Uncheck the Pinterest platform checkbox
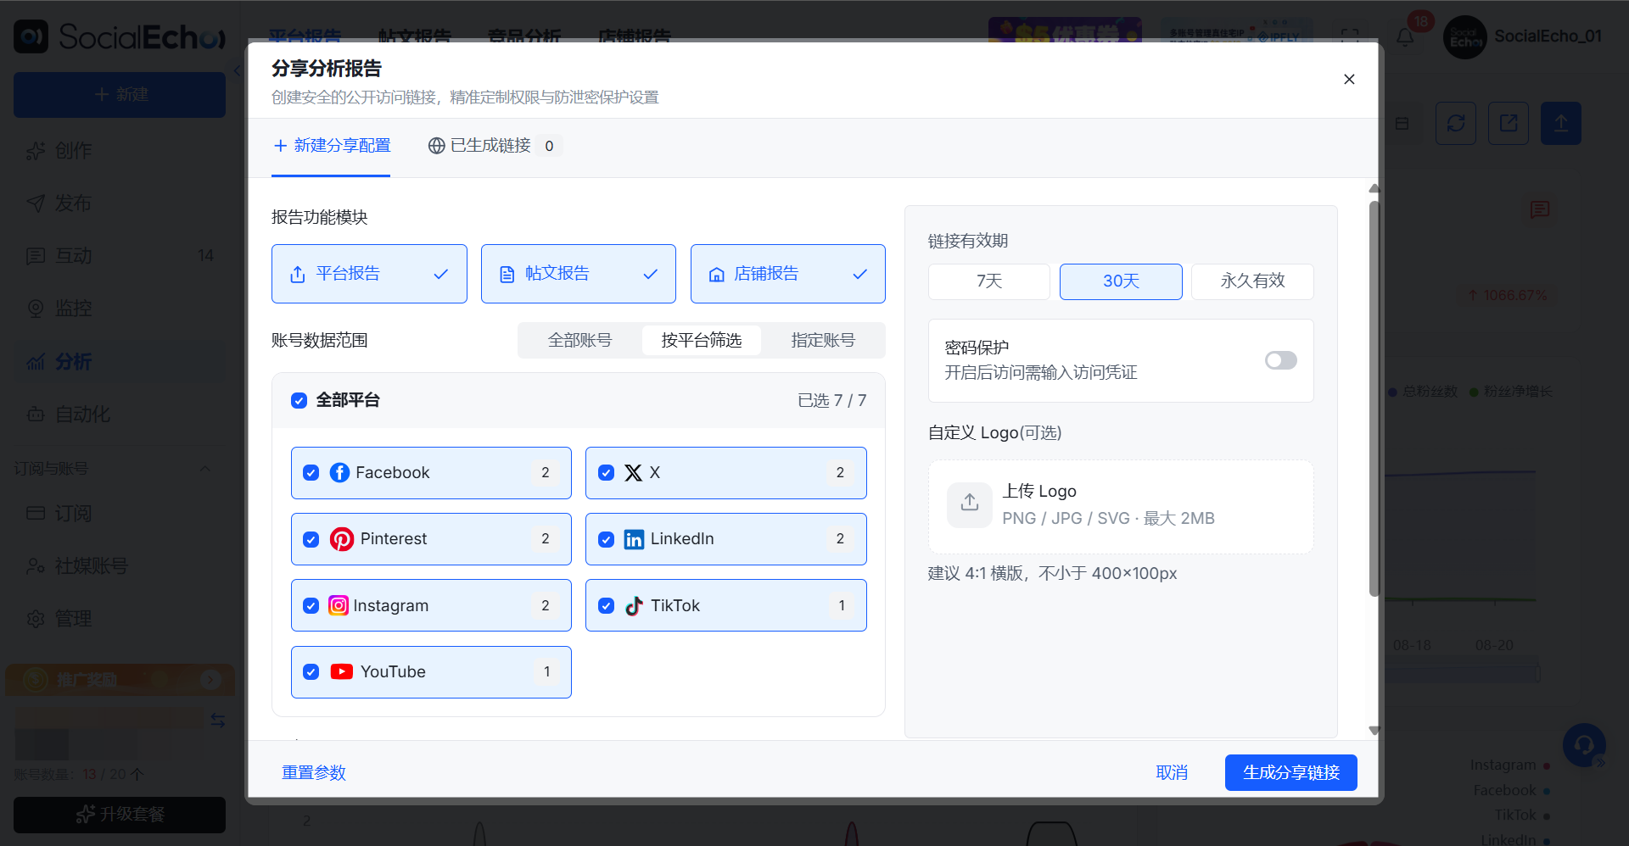 click(x=311, y=539)
